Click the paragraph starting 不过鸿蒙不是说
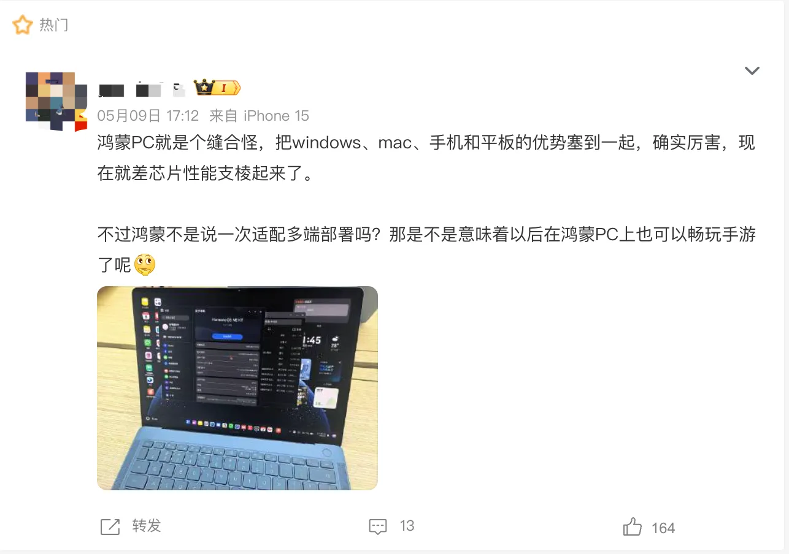 [x=426, y=249]
